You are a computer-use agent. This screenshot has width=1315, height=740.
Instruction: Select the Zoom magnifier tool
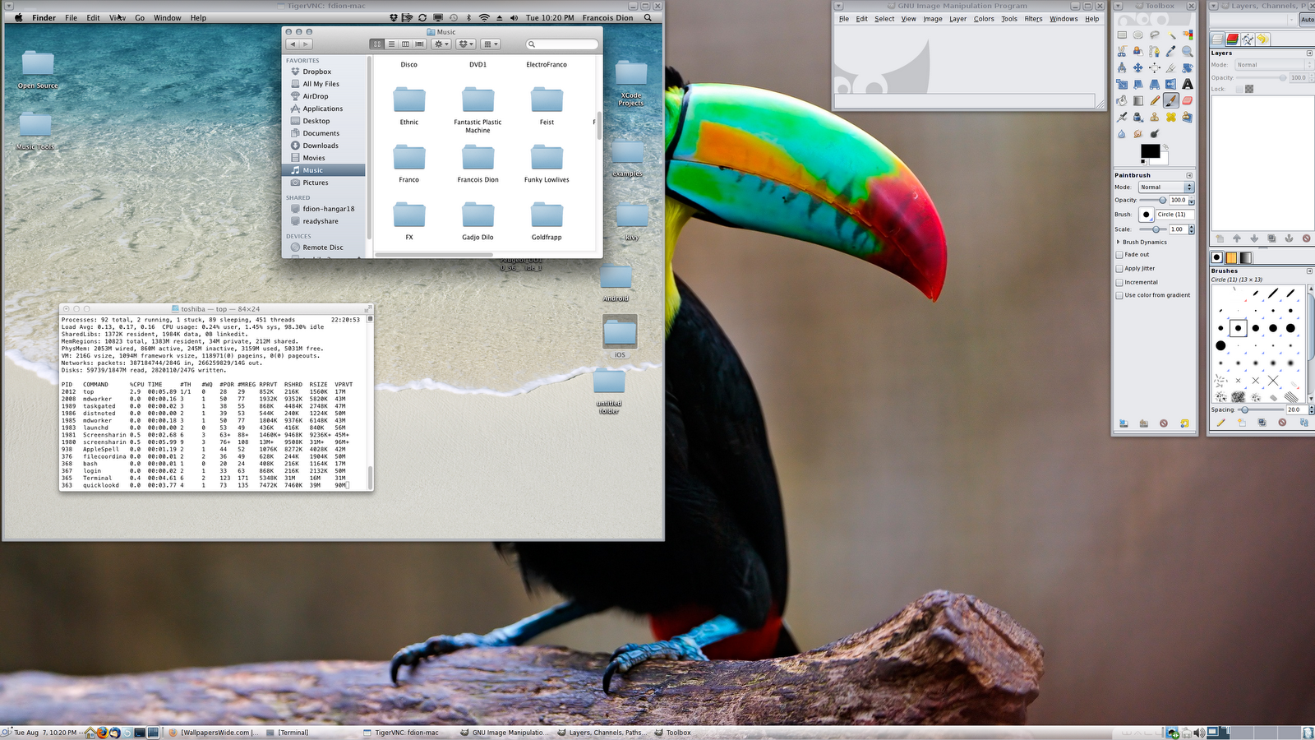coord(1187,51)
